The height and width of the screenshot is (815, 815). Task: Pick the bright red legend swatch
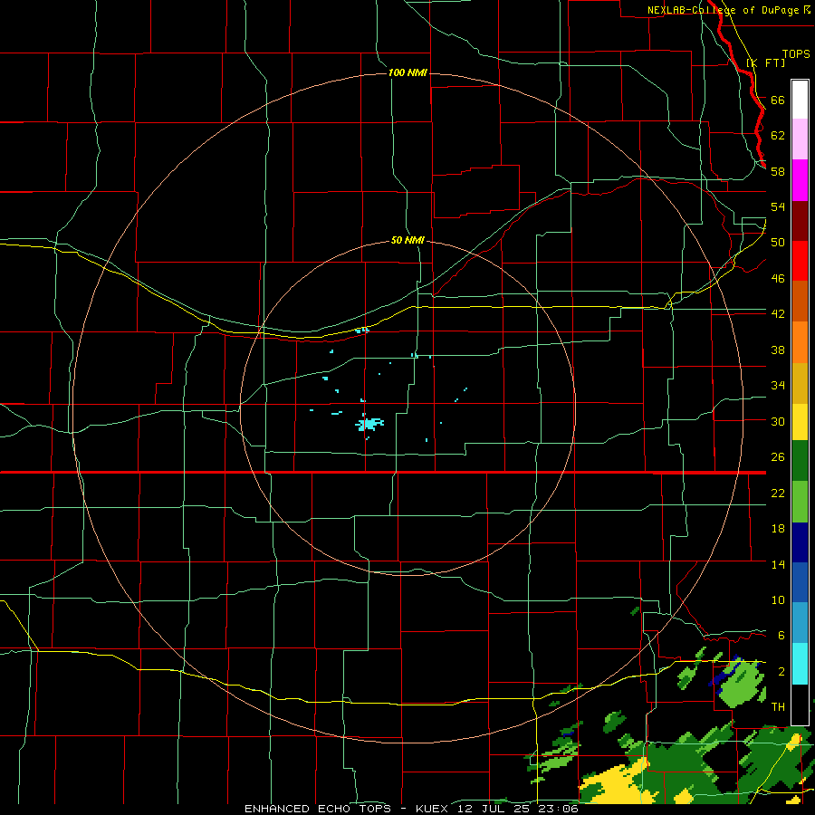[x=800, y=261]
